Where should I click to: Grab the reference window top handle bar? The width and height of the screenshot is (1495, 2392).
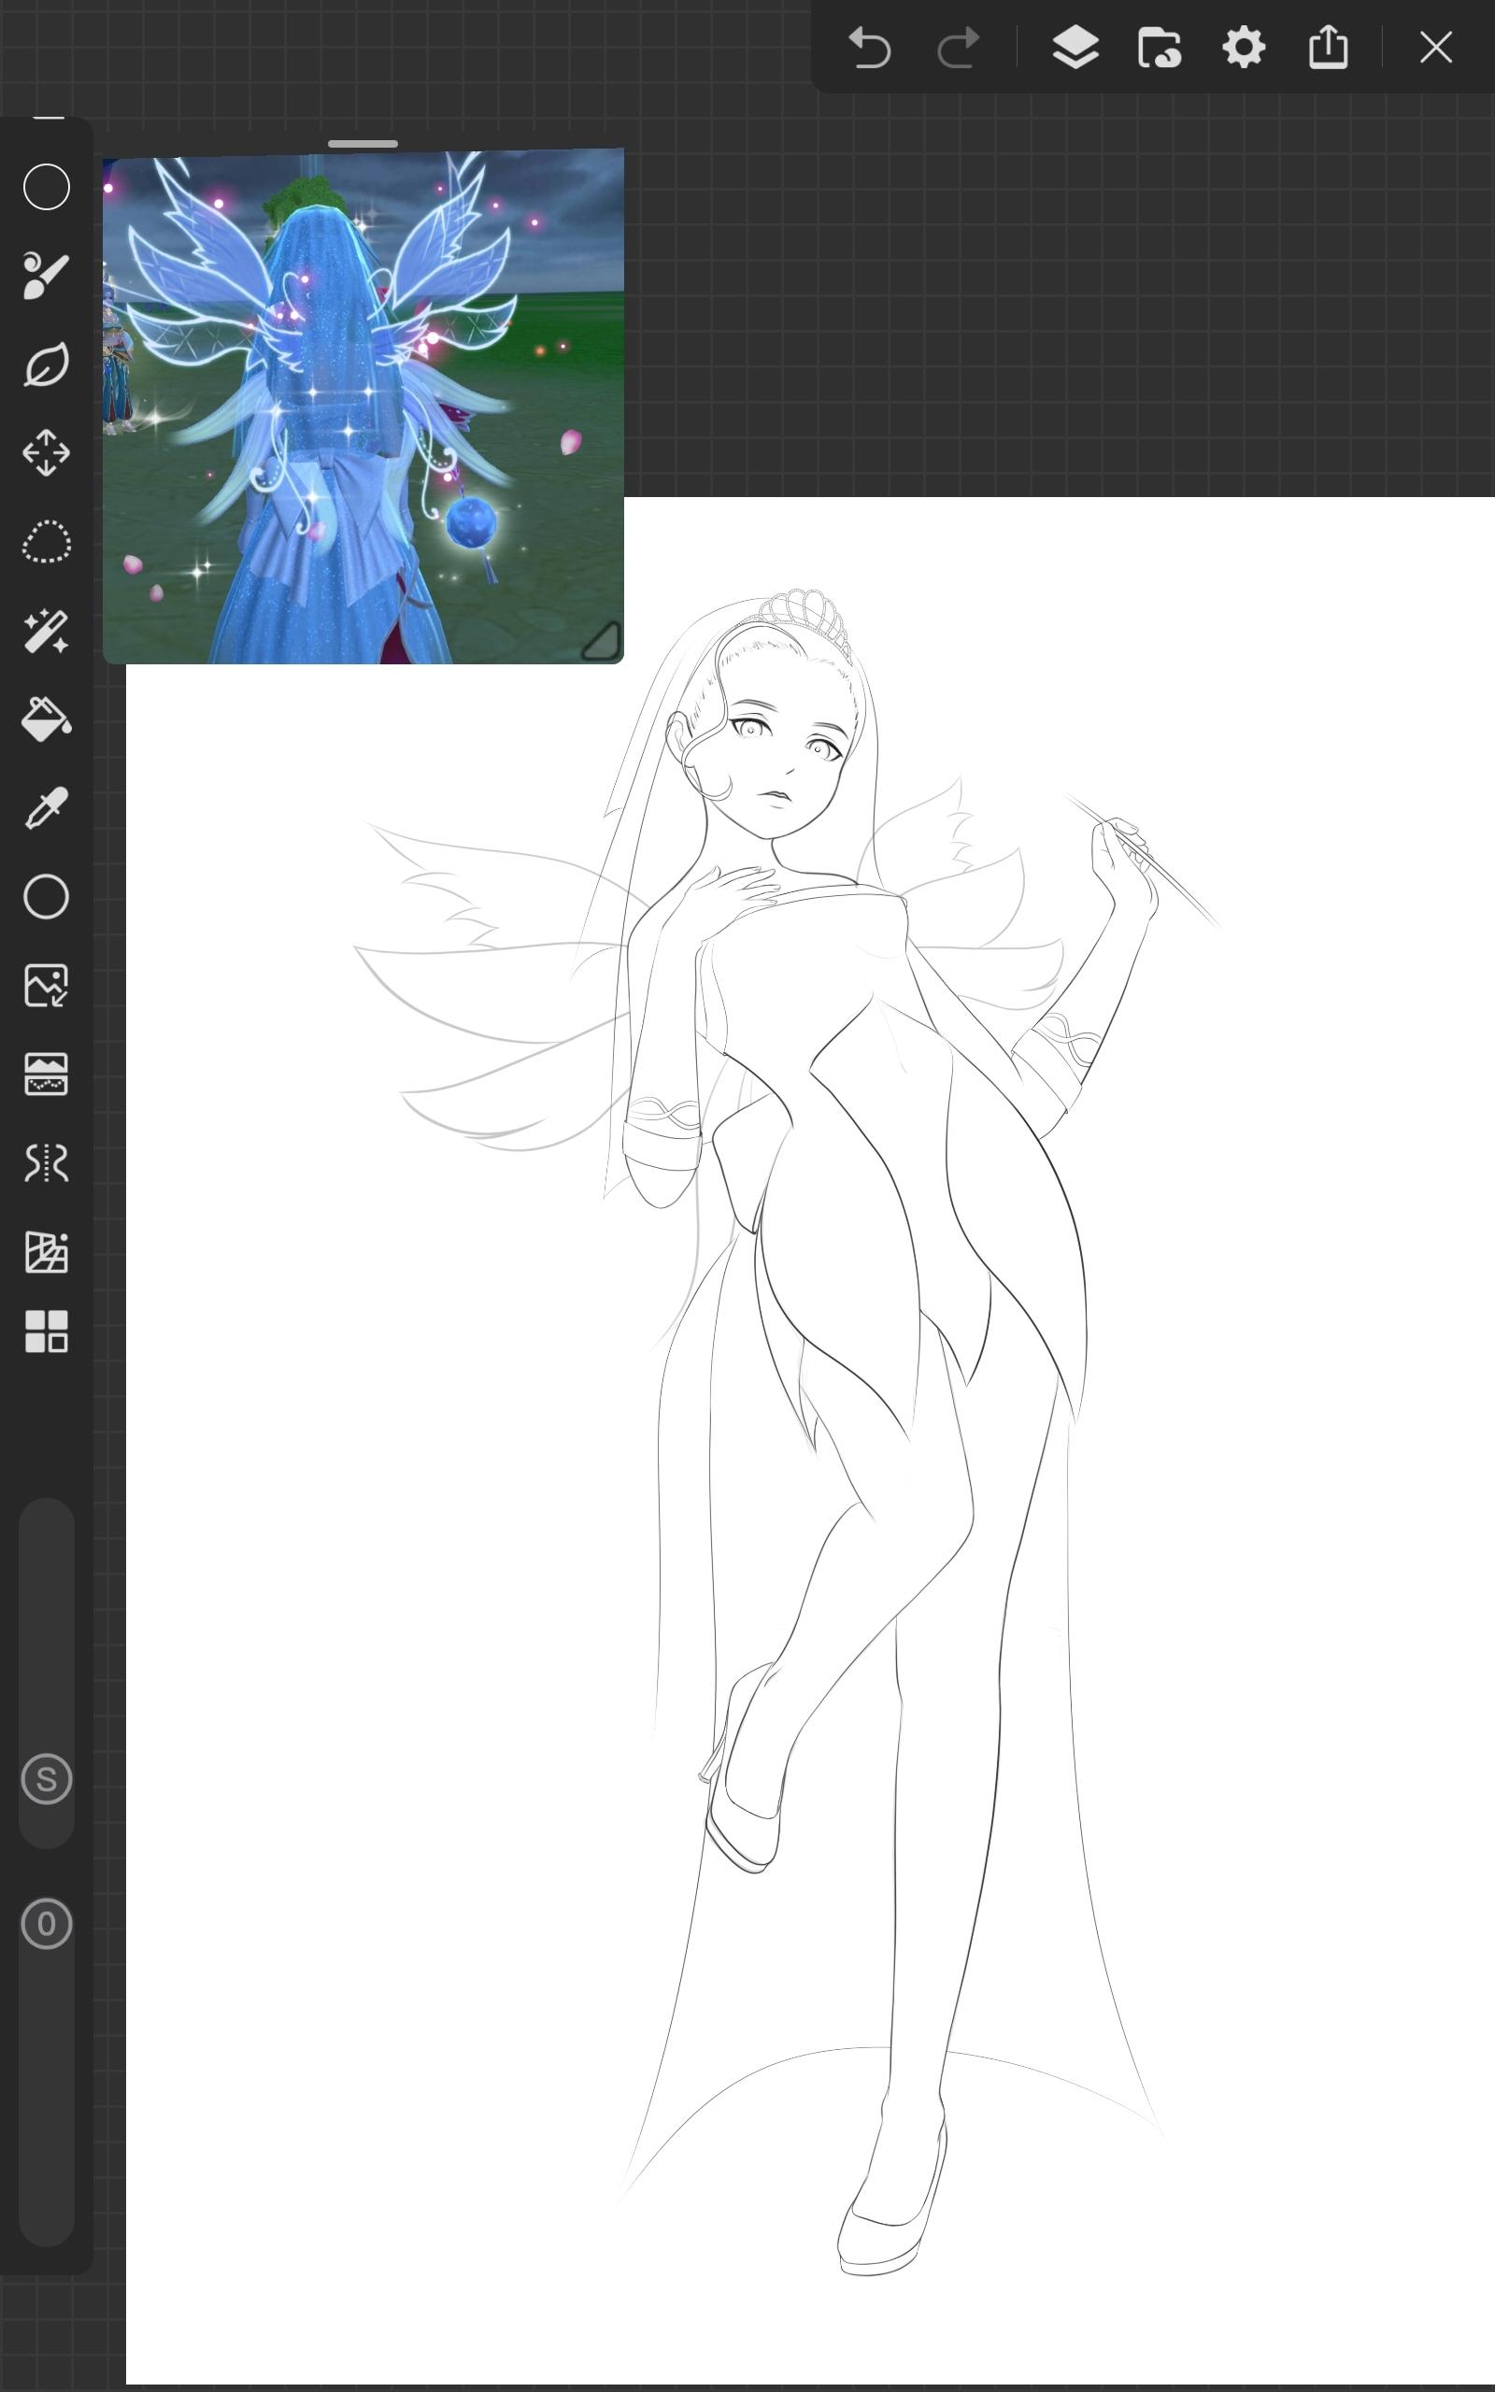click(363, 144)
